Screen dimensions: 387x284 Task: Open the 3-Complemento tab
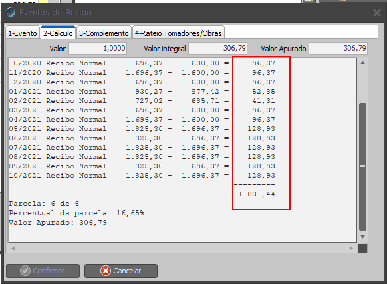[104, 33]
